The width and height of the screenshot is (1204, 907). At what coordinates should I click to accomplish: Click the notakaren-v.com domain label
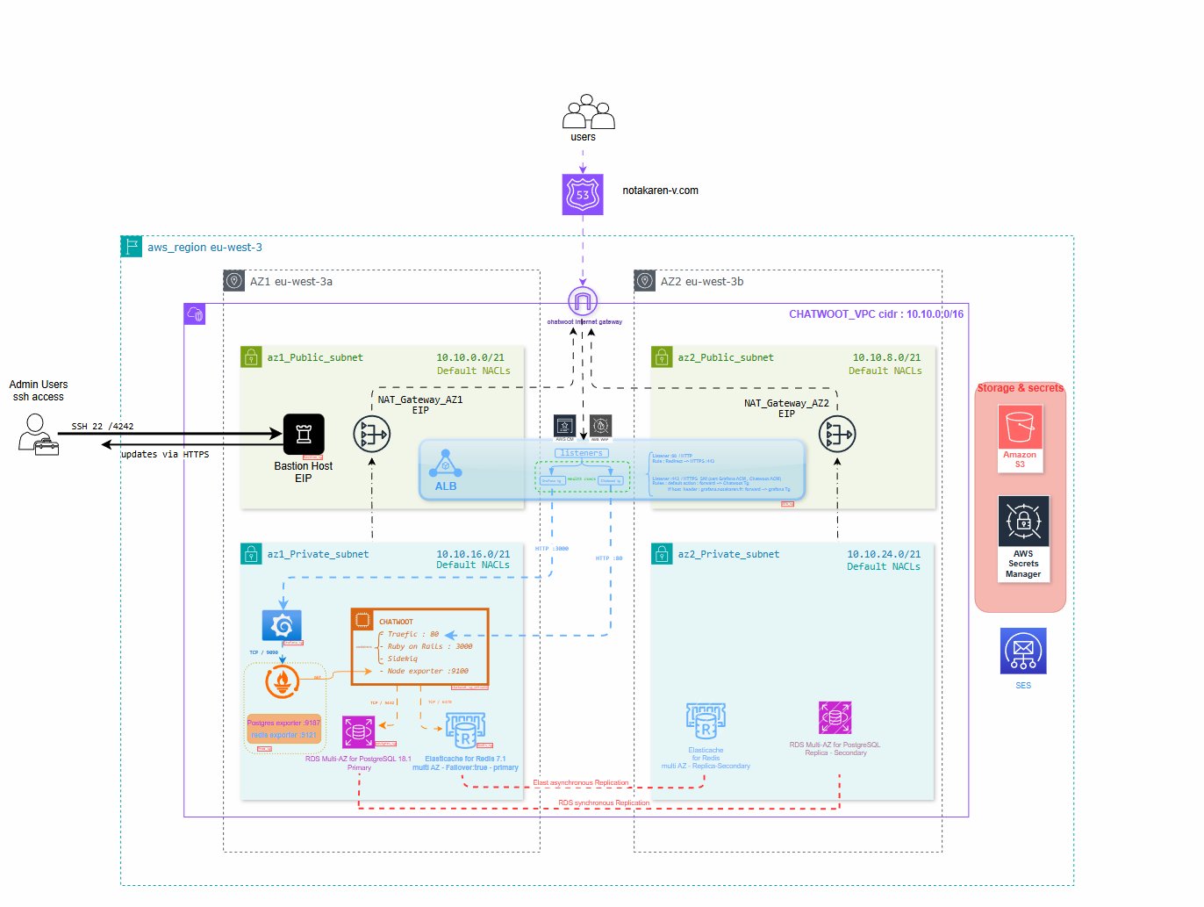click(660, 191)
